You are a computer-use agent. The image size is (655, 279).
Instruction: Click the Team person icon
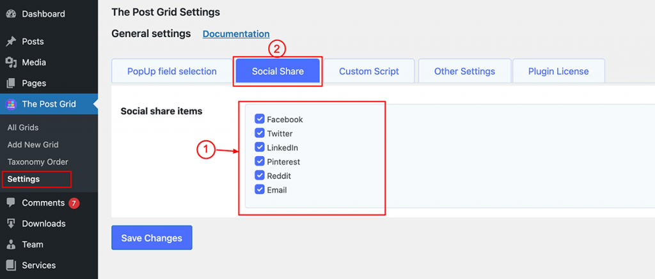pyautogui.click(x=12, y=244)
